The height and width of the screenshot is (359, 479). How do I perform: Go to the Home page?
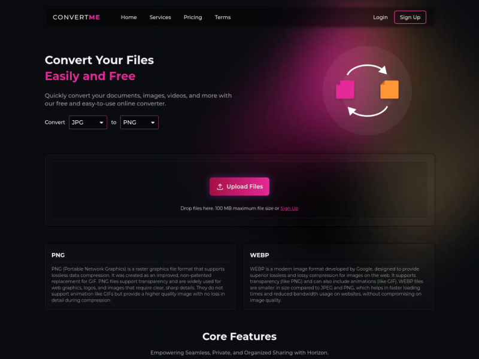tap(129, 17)
